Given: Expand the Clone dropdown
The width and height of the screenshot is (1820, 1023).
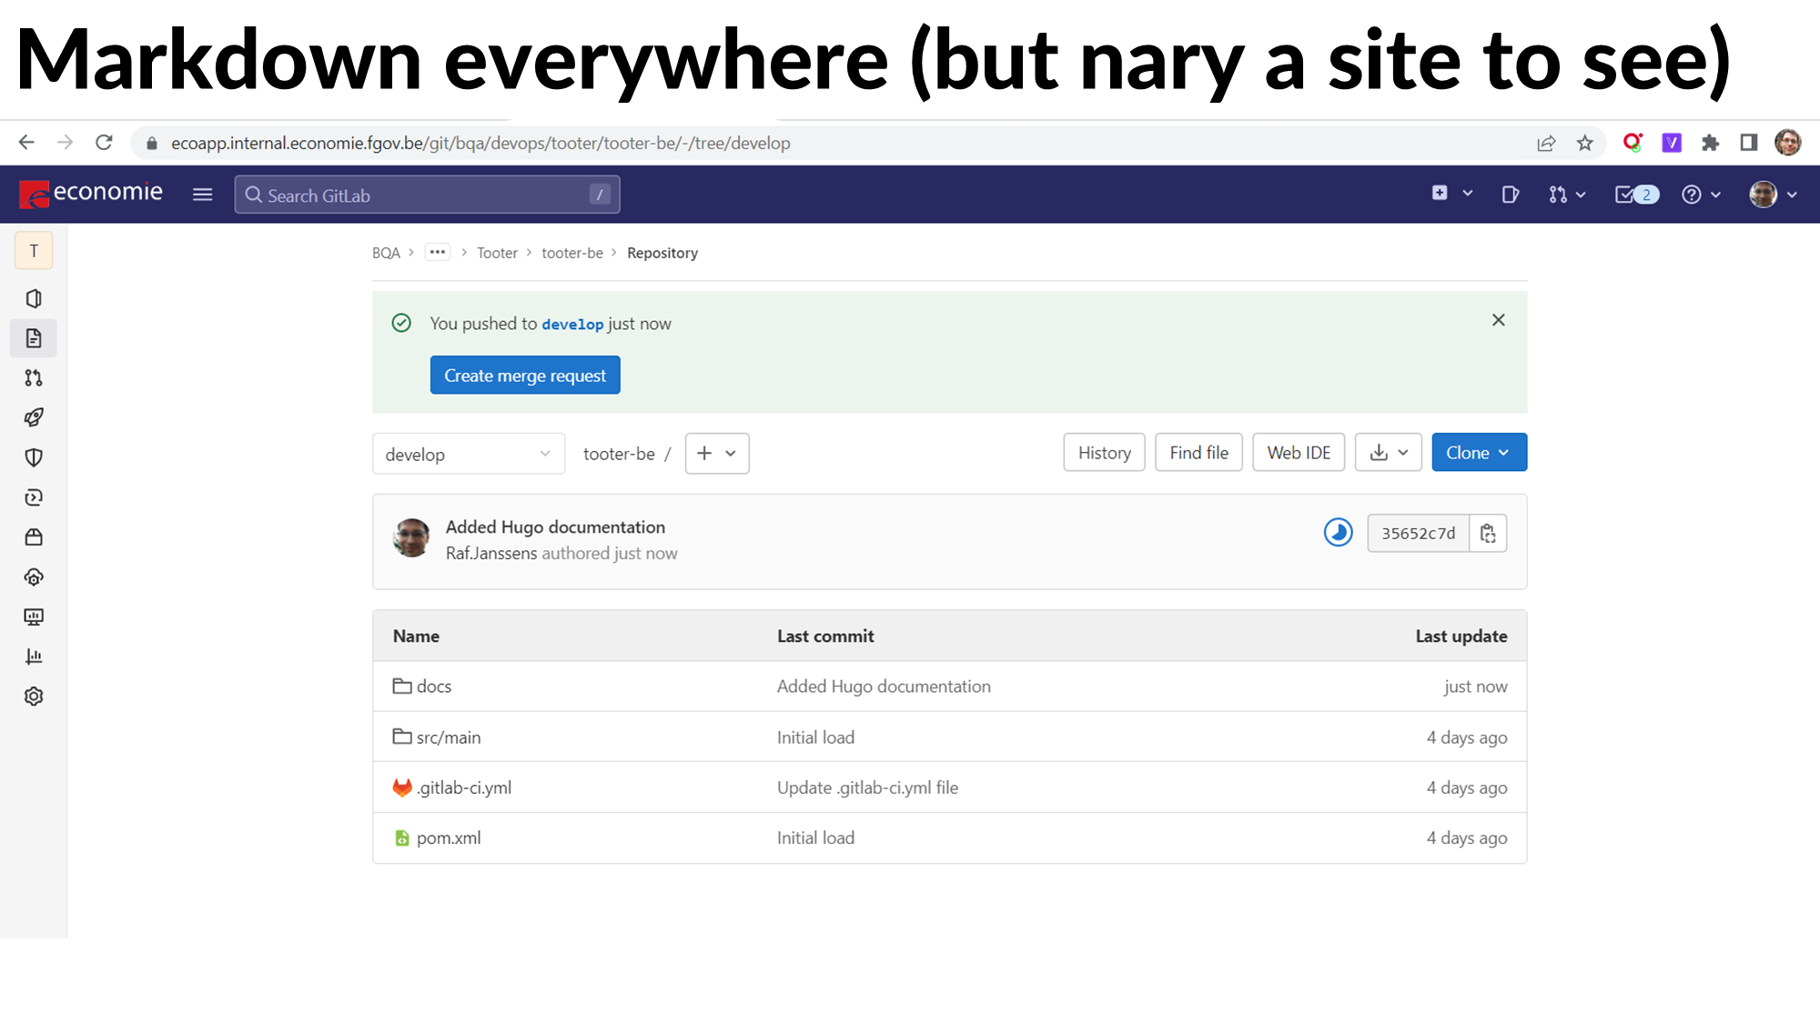Looking at the screenshot, I should pos(1479,453).
